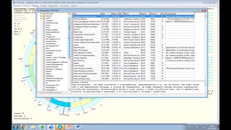
Task: Click the tree horizontal scrollbar thumb
Action: [x=51, y=92]
